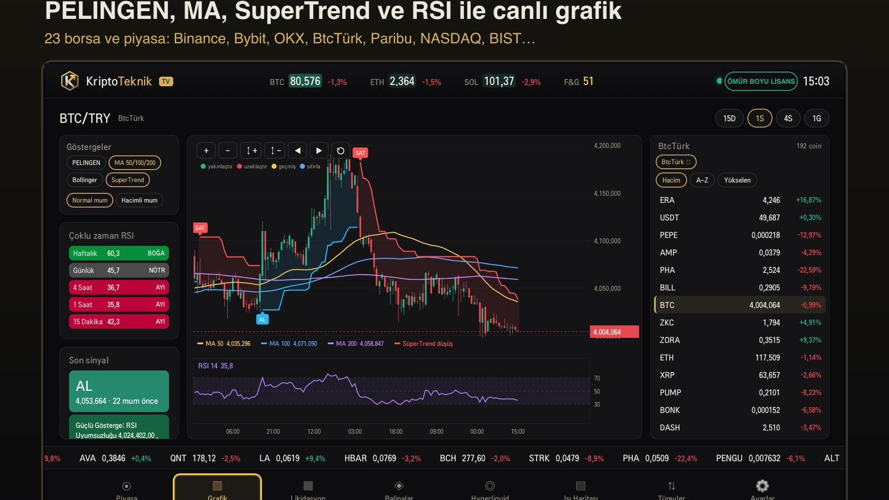The image size is (889, 500).
Task: Reset the chart view
Action: (341, 151)
